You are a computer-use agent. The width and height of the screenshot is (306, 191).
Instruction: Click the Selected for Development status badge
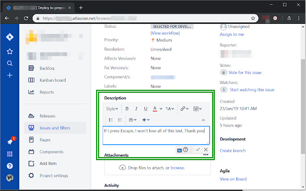[172, 27]
